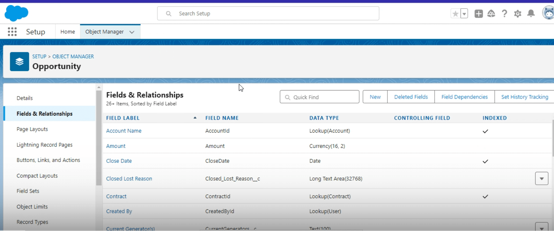Select Page Layouts in the sidebar

coord(32,129)
